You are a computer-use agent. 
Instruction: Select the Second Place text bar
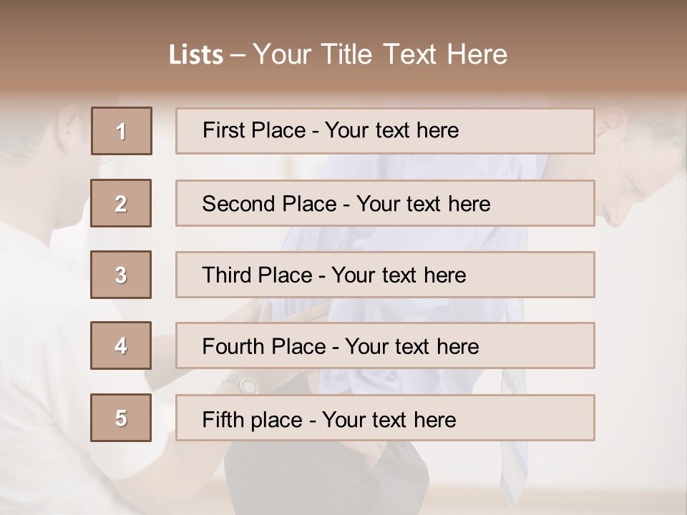pos(385,203)
